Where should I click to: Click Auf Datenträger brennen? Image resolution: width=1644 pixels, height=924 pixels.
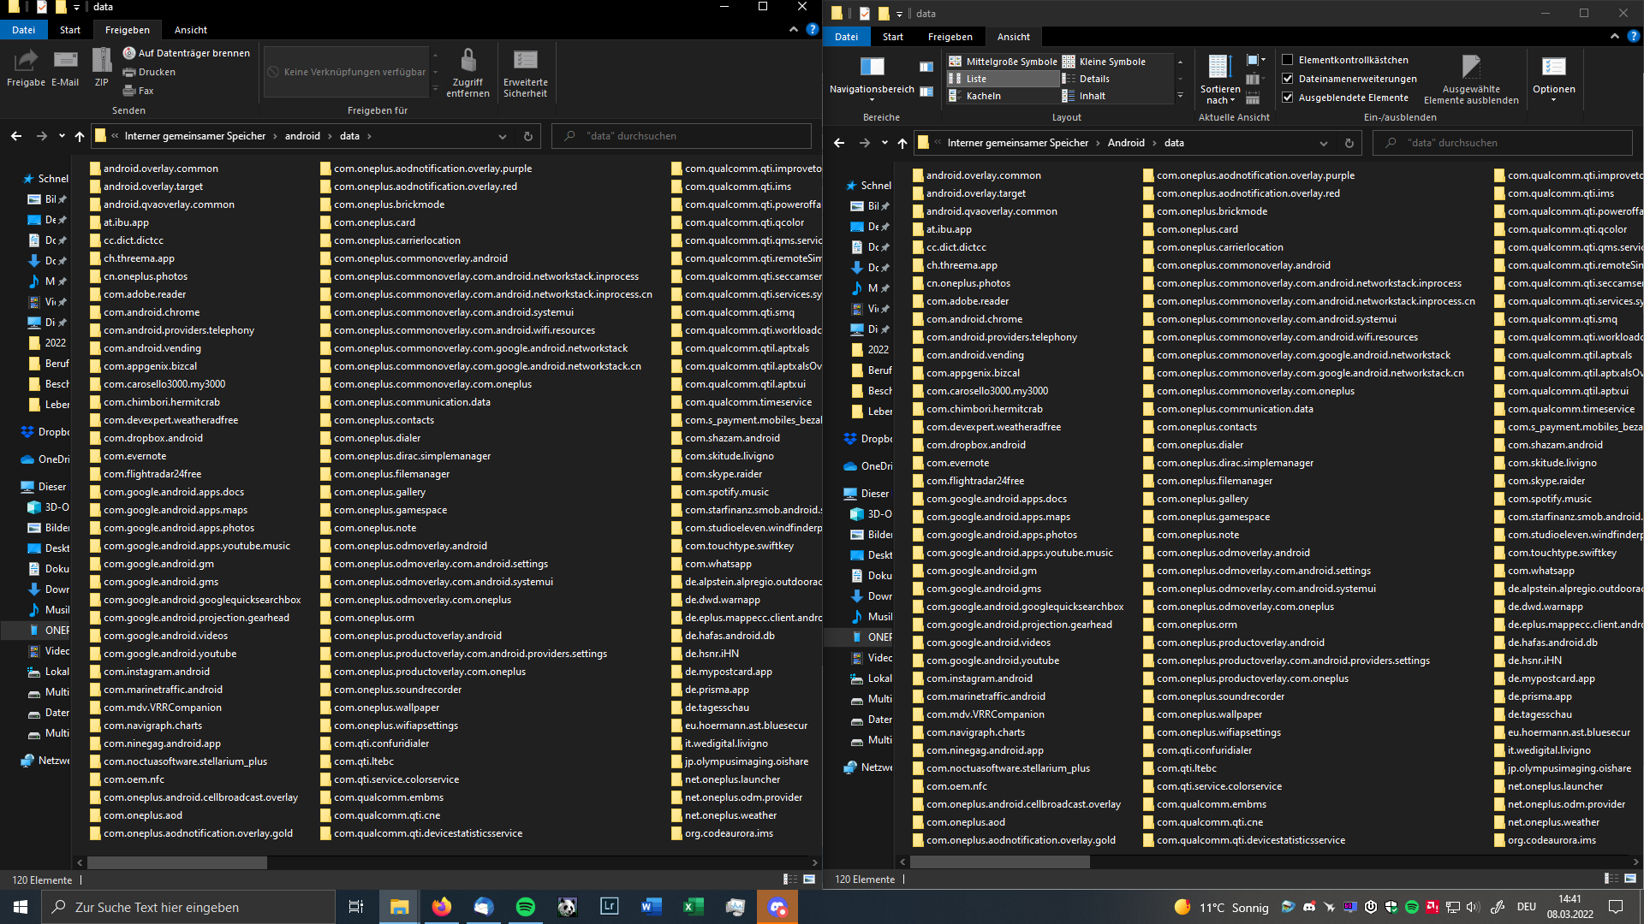click(187, 53)
